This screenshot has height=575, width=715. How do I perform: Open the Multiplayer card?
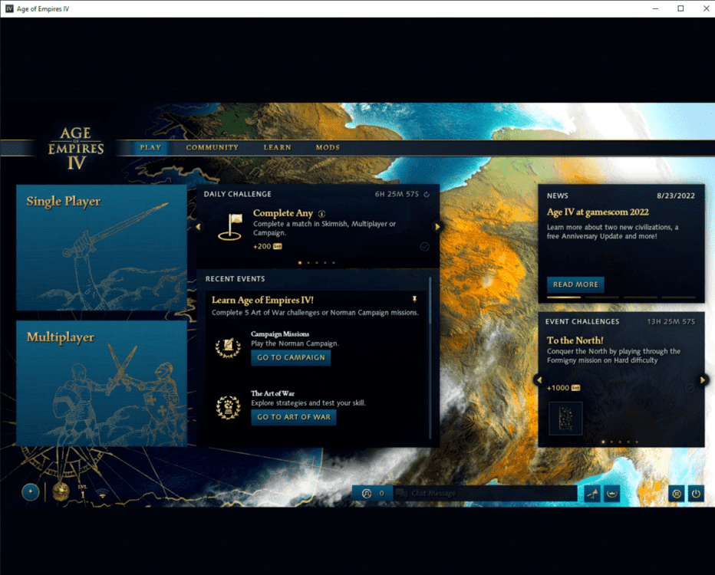pyautogui.click(x=101, y=383)
